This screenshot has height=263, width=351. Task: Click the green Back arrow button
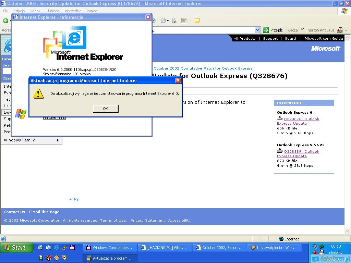pyautogui.click(x=5, y=21)
